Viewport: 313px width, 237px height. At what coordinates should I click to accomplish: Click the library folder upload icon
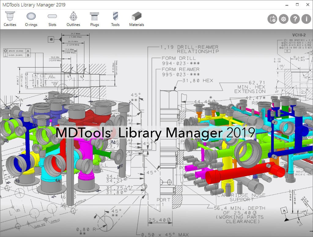(272, 19)
